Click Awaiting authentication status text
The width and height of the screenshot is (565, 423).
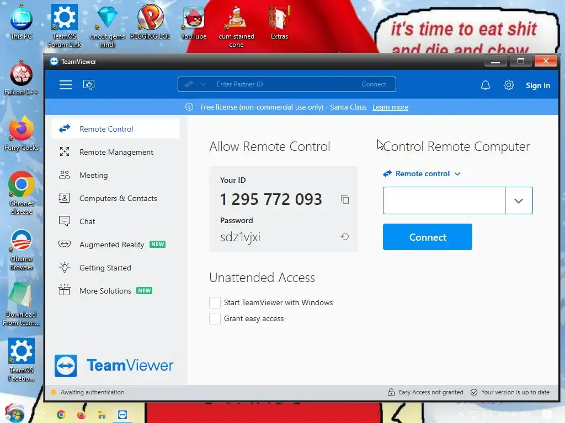tap(92, 392)
